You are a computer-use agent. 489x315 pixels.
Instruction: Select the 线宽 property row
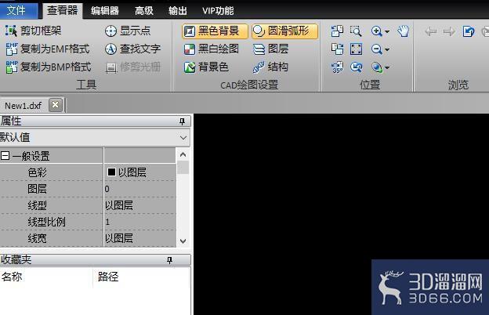[88, 238]
